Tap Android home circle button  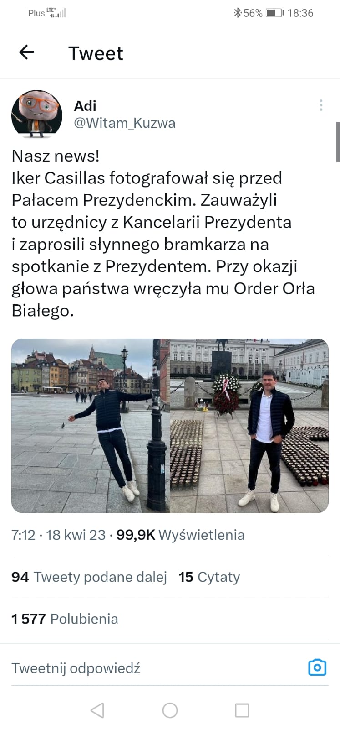(x=170, y=710)
